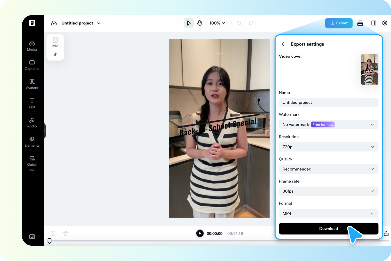Go back from Export settings

283,44
